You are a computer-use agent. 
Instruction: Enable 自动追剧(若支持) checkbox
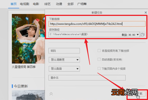[x=99, y=59]
